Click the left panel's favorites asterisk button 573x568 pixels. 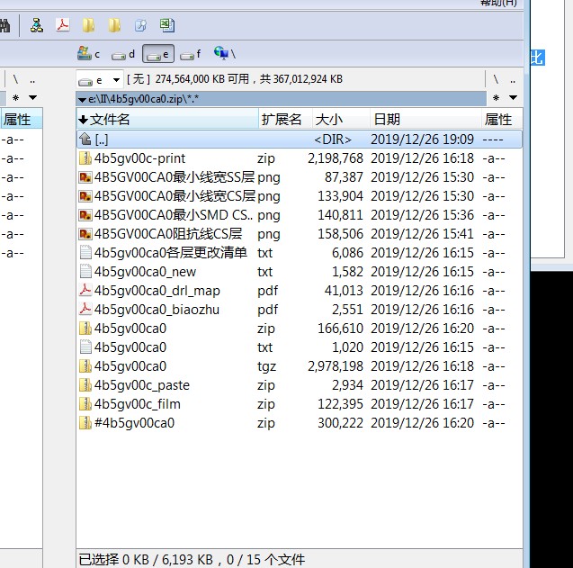[15, 97]
